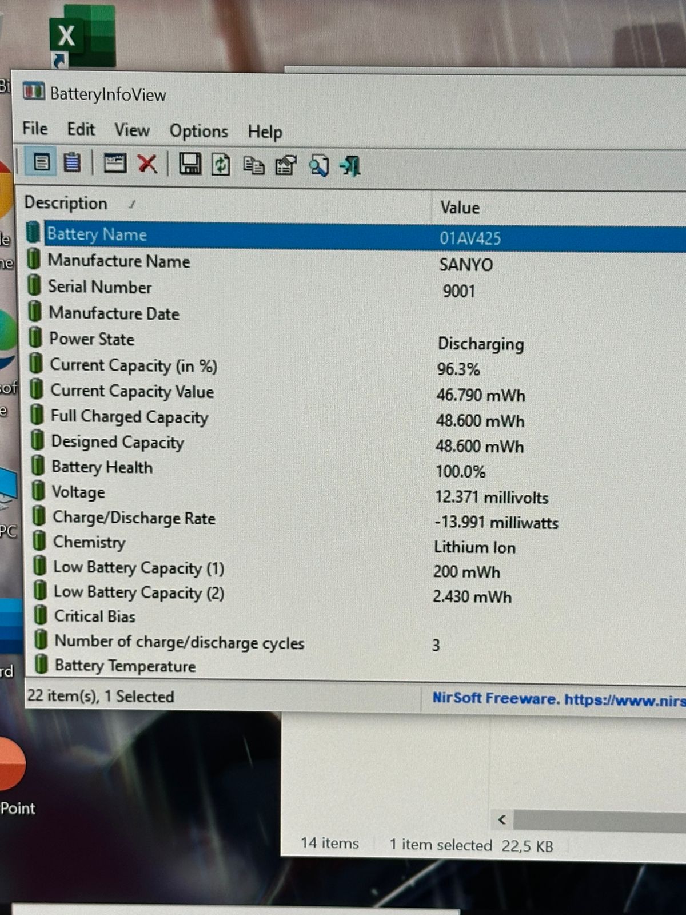The width and height of the screenshot is (686, 915).
Task: Click the Value column header
Action: click(460, 208)
